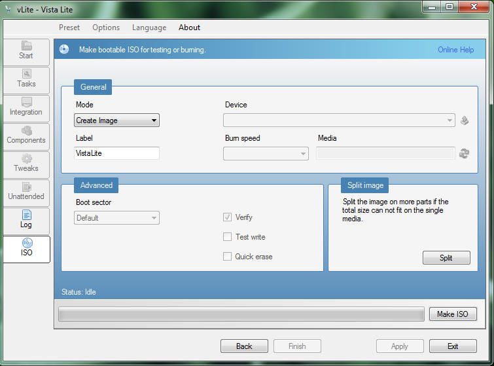The height and width of the screenshot is (366, 494).
Task: Open the Start page in sidebar
Action: 26,51
